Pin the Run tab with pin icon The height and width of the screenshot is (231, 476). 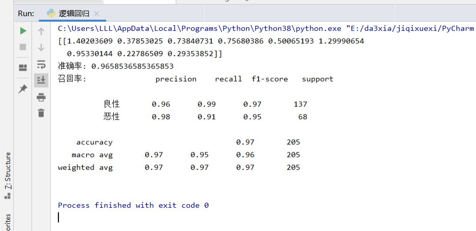click(23, 89)
